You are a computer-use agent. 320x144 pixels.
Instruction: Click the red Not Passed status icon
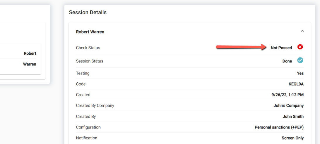300,47
